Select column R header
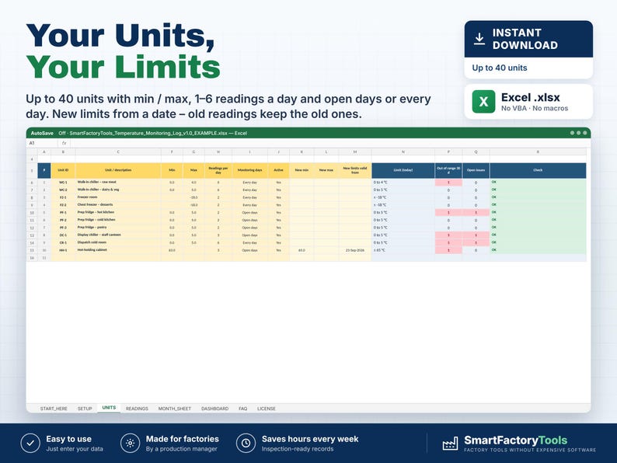Viewport: 617px width, 463px height. [538, 151]
